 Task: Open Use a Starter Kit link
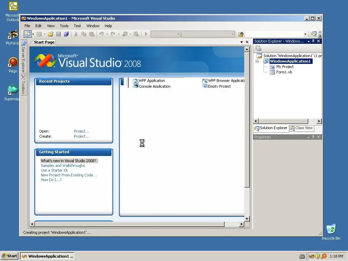point(54,170)
